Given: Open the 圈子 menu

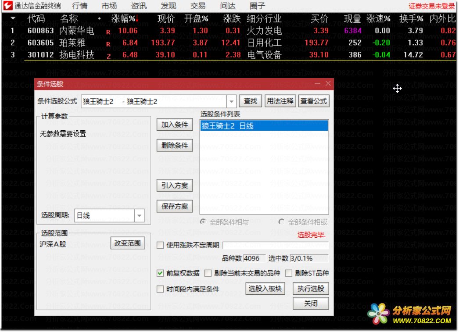Looking at the screenshot, I should coord(257,6).
